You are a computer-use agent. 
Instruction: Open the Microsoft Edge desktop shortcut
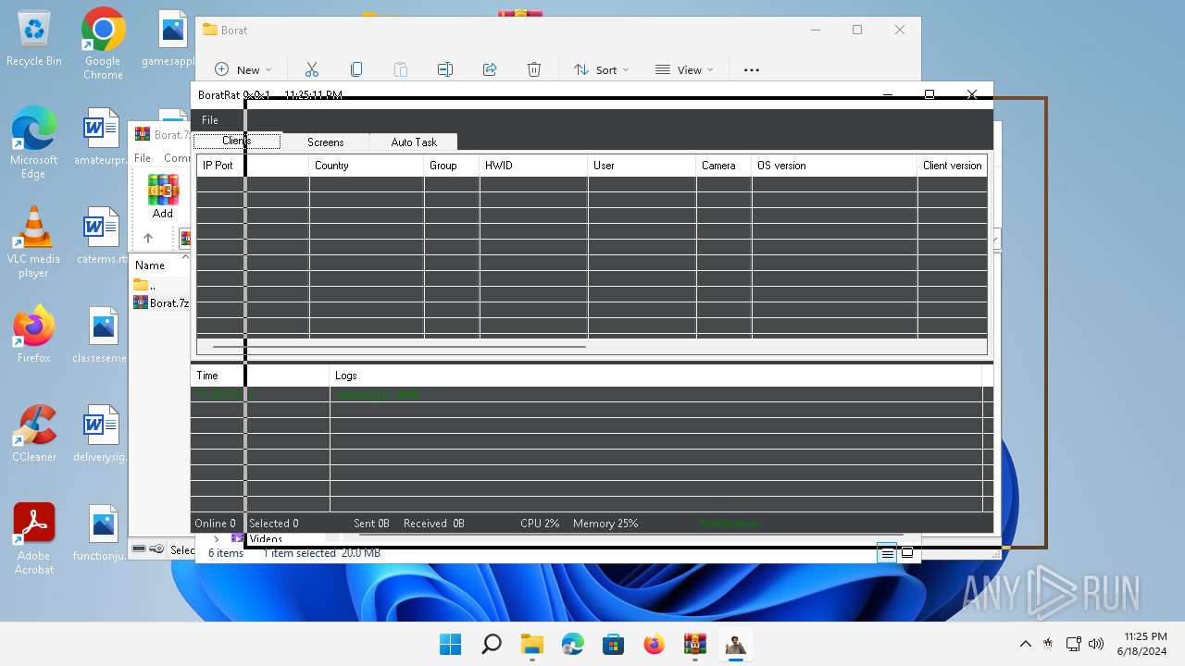(x=34, y=143)
